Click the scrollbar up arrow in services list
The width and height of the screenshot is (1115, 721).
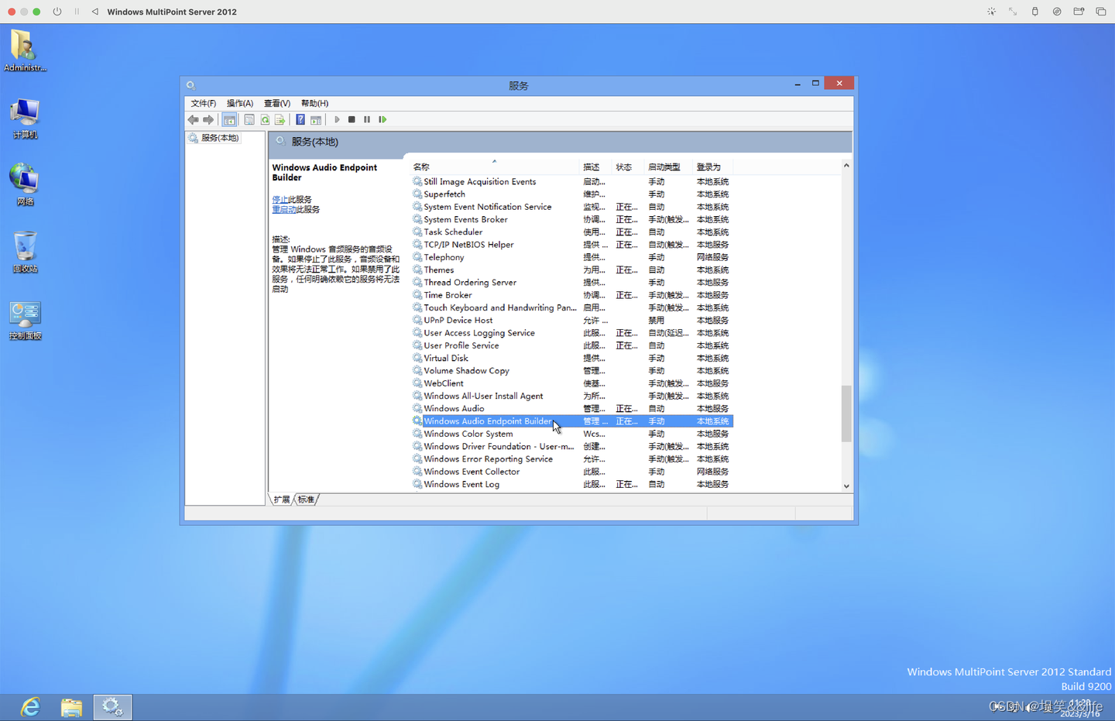click(846, 166)
